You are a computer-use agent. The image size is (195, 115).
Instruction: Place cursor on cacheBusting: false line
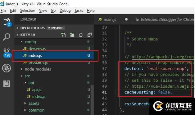tap(148, 92)
